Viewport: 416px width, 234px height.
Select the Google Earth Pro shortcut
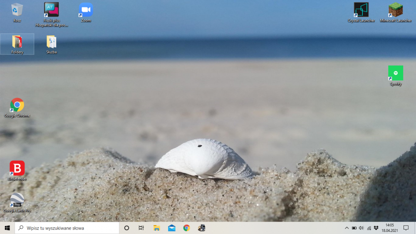click(17, 200)
